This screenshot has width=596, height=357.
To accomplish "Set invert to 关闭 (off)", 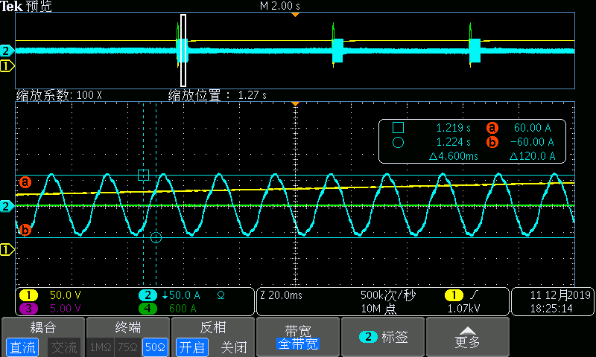I will click(233, 347).
